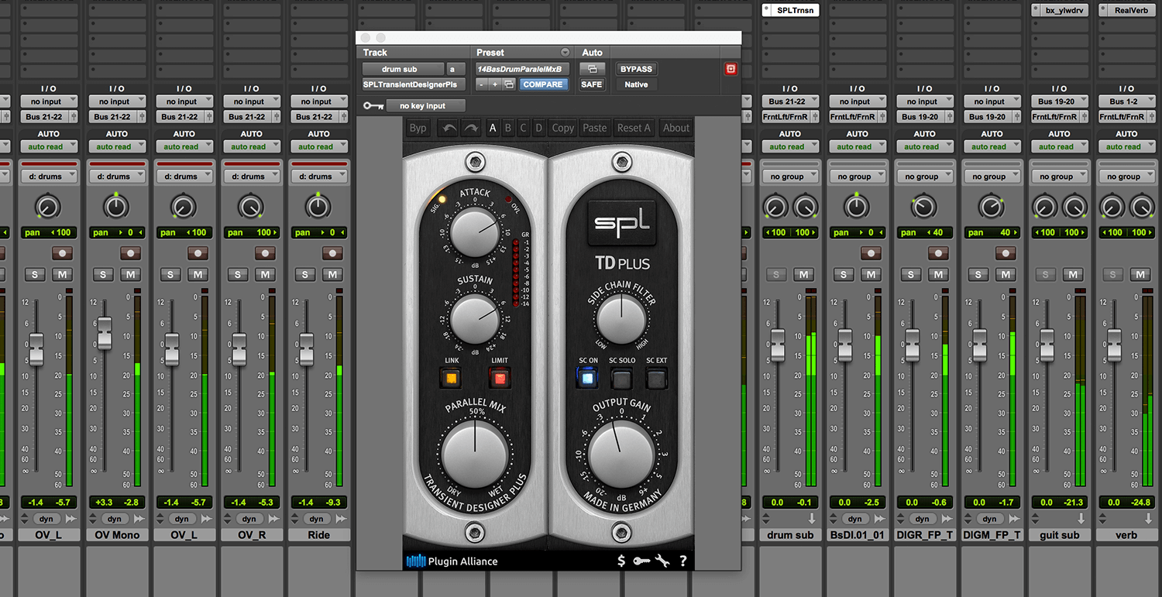Solo the DIGM_FP_T track

click(x=978, y=274)
